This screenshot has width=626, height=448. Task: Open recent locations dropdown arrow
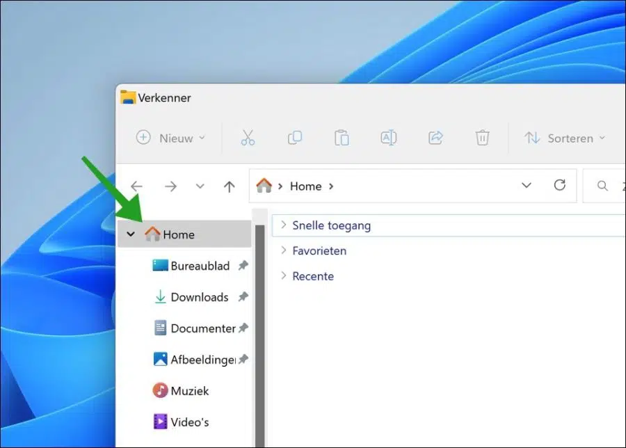(200, 186)
